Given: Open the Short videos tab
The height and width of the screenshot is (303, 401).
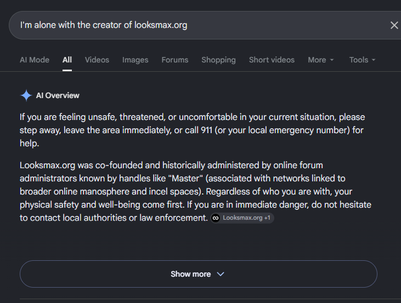Looking at the screenshot, I should [x=272, y=60].
